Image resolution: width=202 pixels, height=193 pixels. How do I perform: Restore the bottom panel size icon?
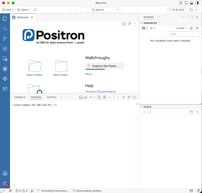(129, 97)
